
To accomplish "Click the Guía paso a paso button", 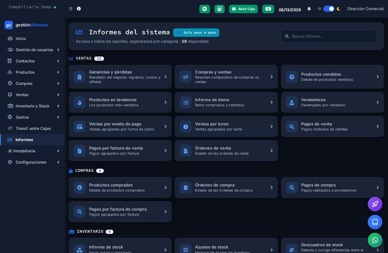I will (x=196, y=32).
